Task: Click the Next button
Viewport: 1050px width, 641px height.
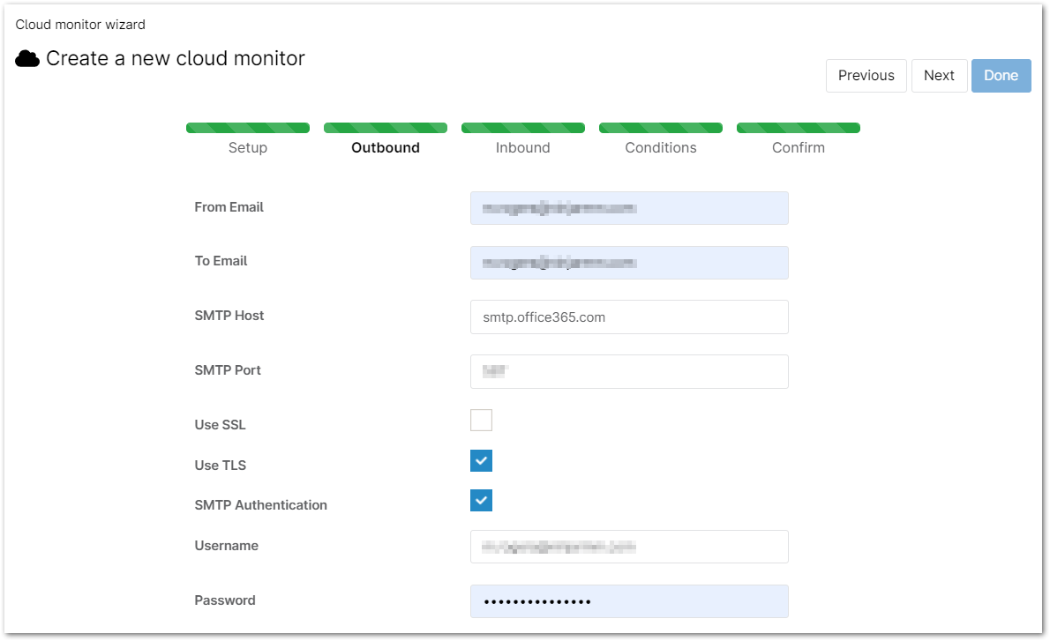Action: click(939, 76)
